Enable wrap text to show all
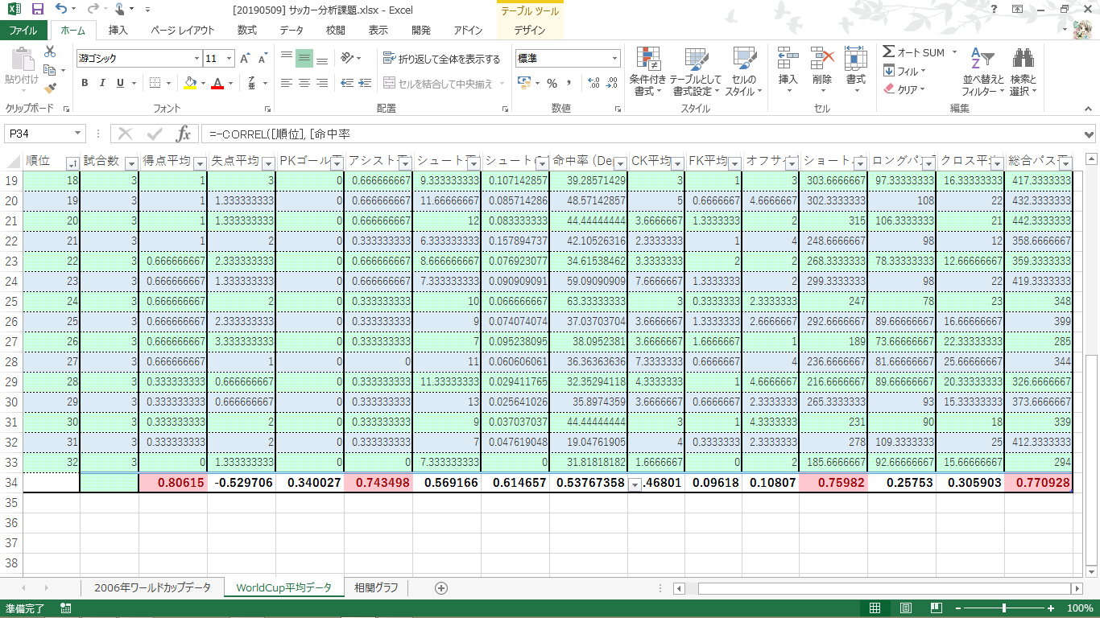This screenshot has height=618, width=1100. (x=441, y=59)
